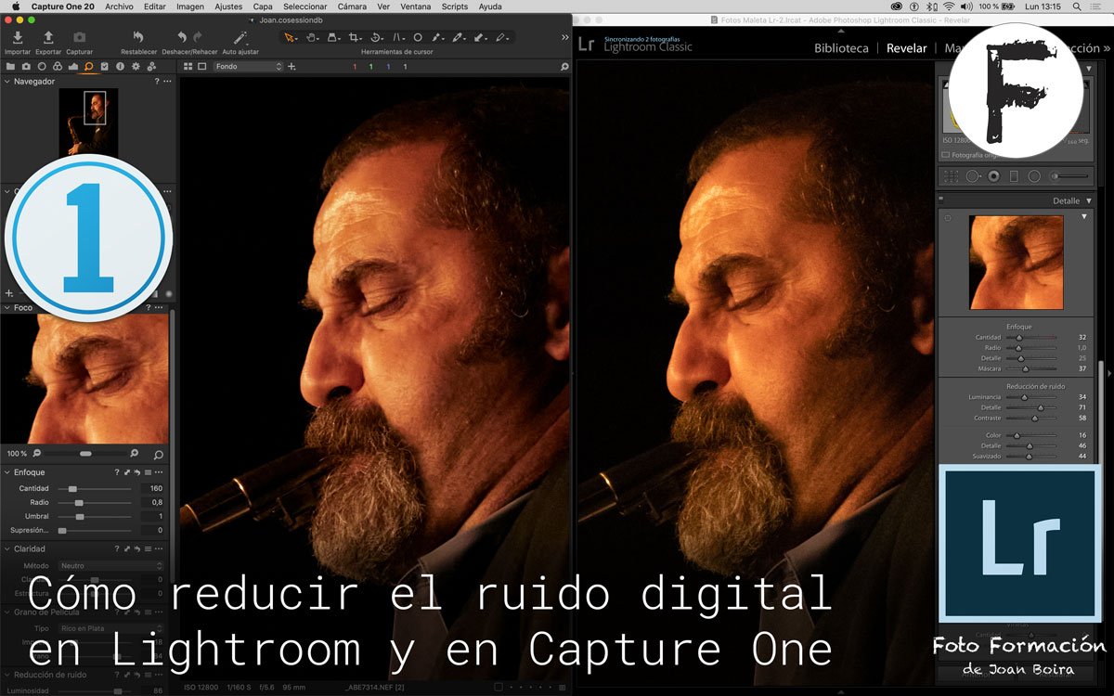Click zoom-in magnifier in Foco panel
Image resolution: width=1114 pixels, height=696 pixels.
pos(135,454)
